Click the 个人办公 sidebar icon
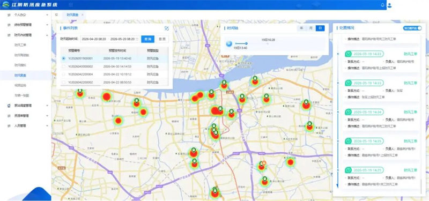Viewport: 429px width, 201px height. 9,15
